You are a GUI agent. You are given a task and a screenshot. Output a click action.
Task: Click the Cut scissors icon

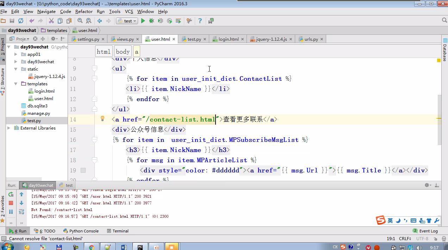coord(51,21)
